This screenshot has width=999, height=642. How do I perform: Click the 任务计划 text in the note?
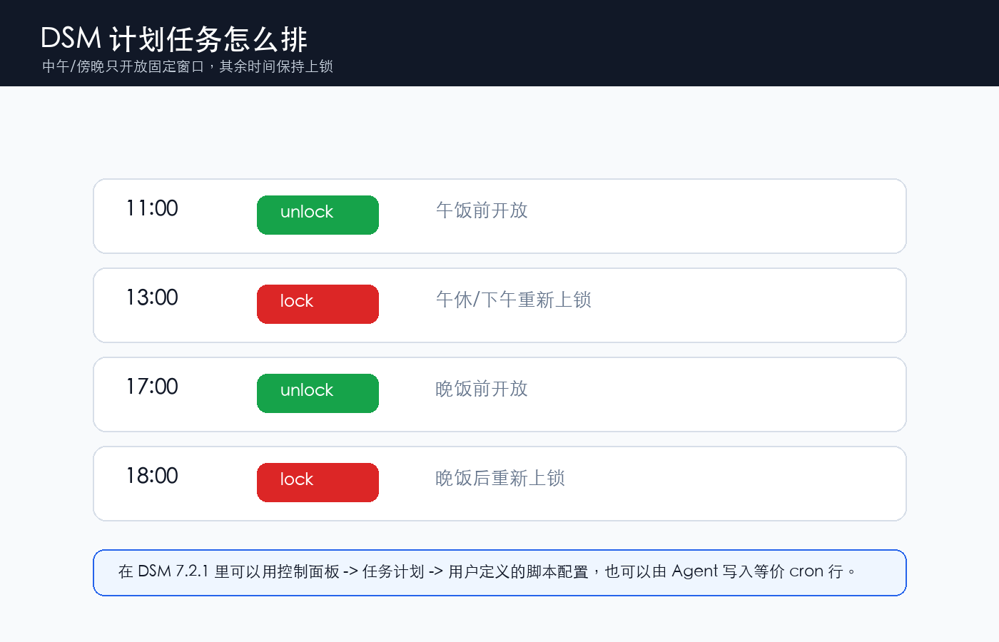point(393,571)
